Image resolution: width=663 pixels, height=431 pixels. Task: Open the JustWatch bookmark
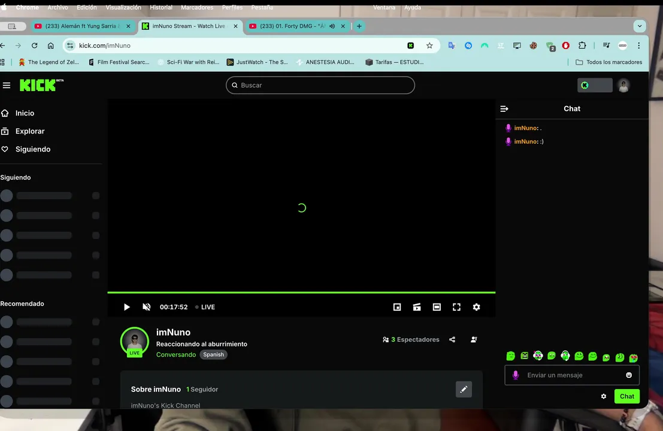click(x=257, y=62)
